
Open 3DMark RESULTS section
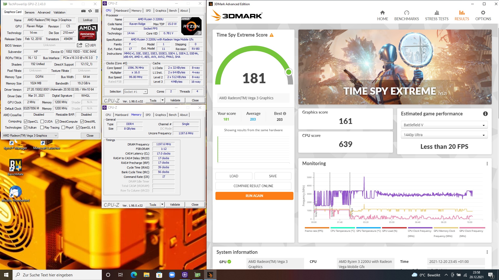coord(462,16)
